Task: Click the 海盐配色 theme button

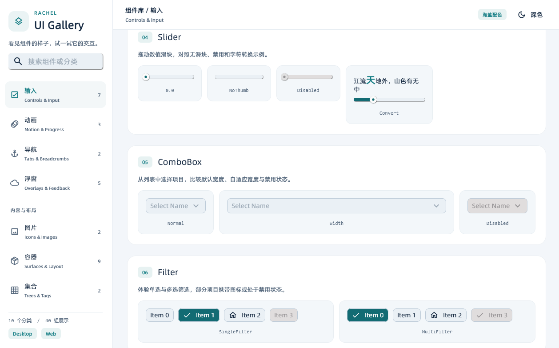Action: 492,15
